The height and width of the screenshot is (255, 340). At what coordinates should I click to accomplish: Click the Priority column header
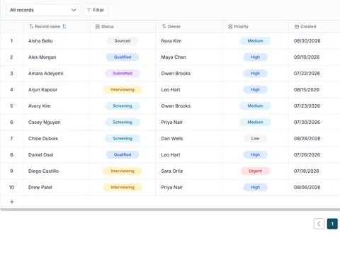click(255, 27)
